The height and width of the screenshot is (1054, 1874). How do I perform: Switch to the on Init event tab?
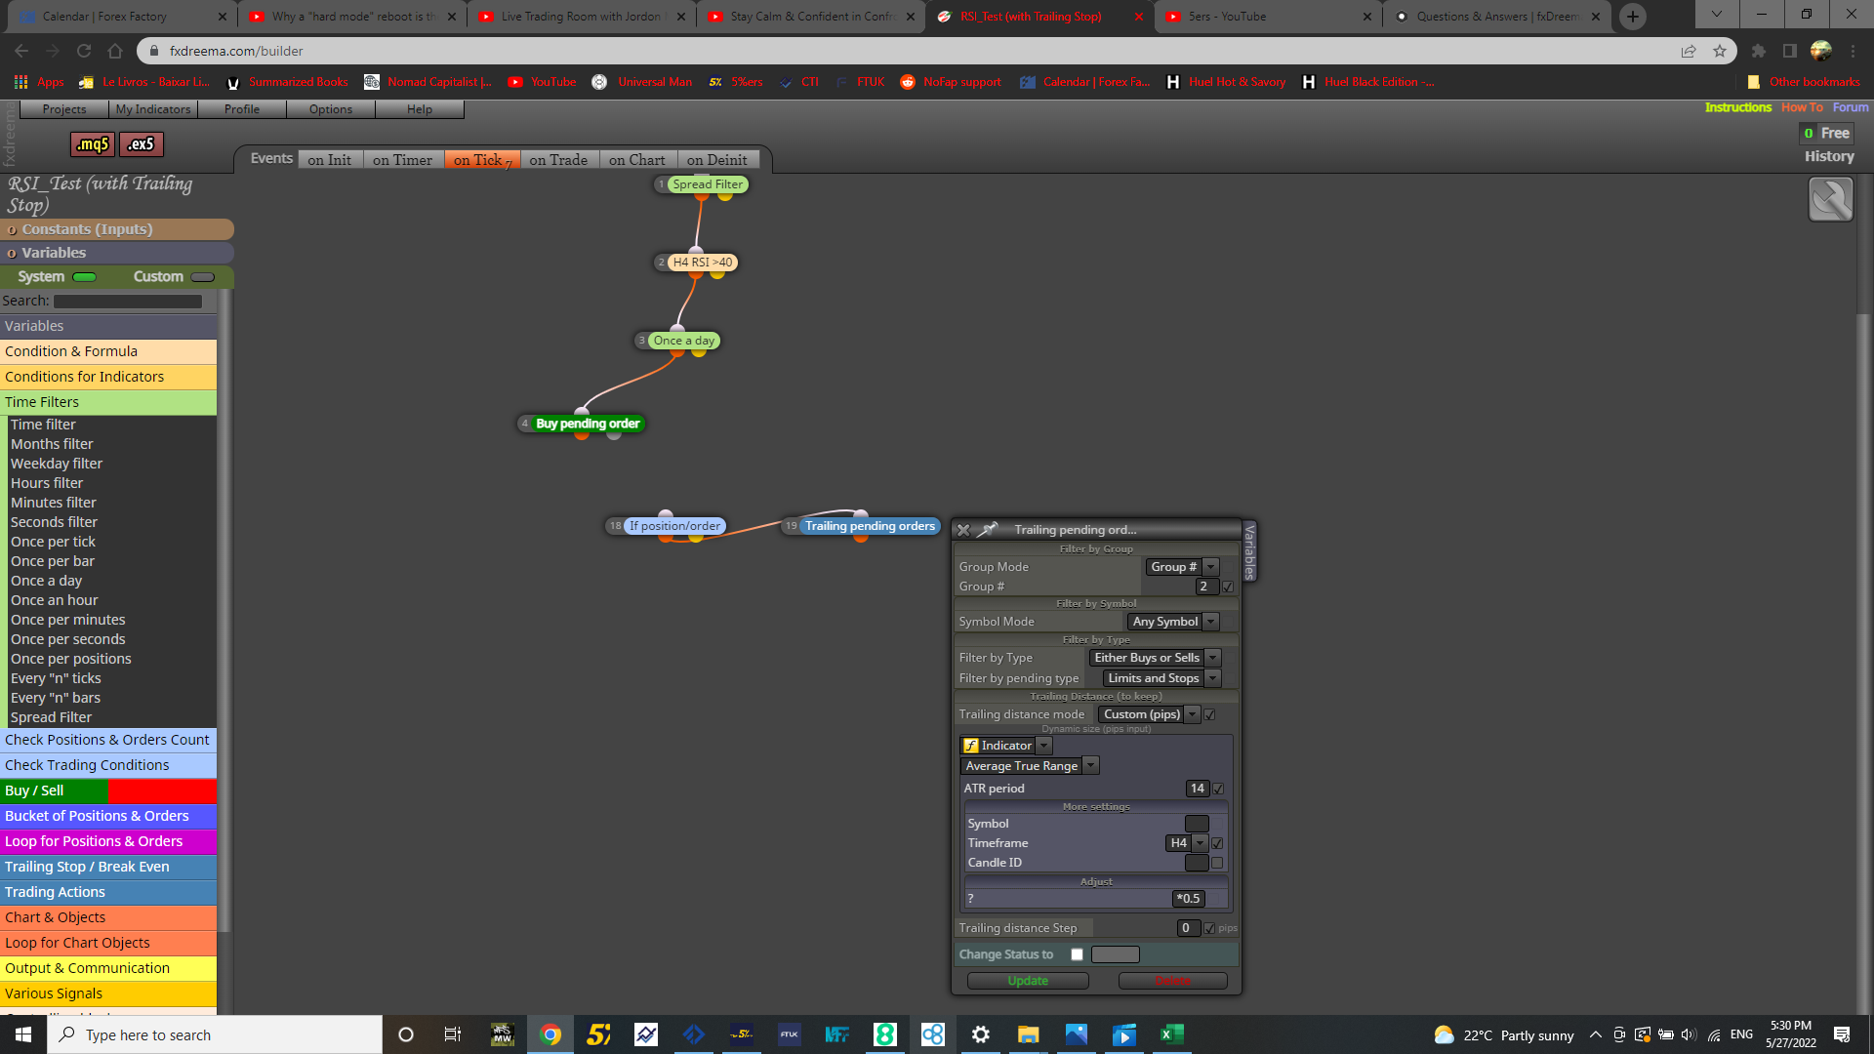pyautogui.click(x=329, y=160)
